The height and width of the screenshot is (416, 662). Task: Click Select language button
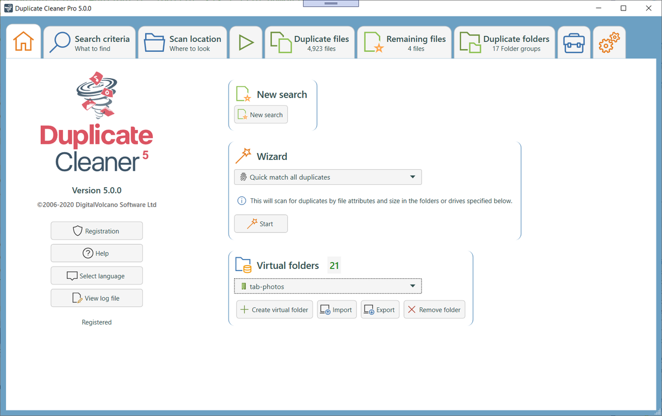click(97, 275)
